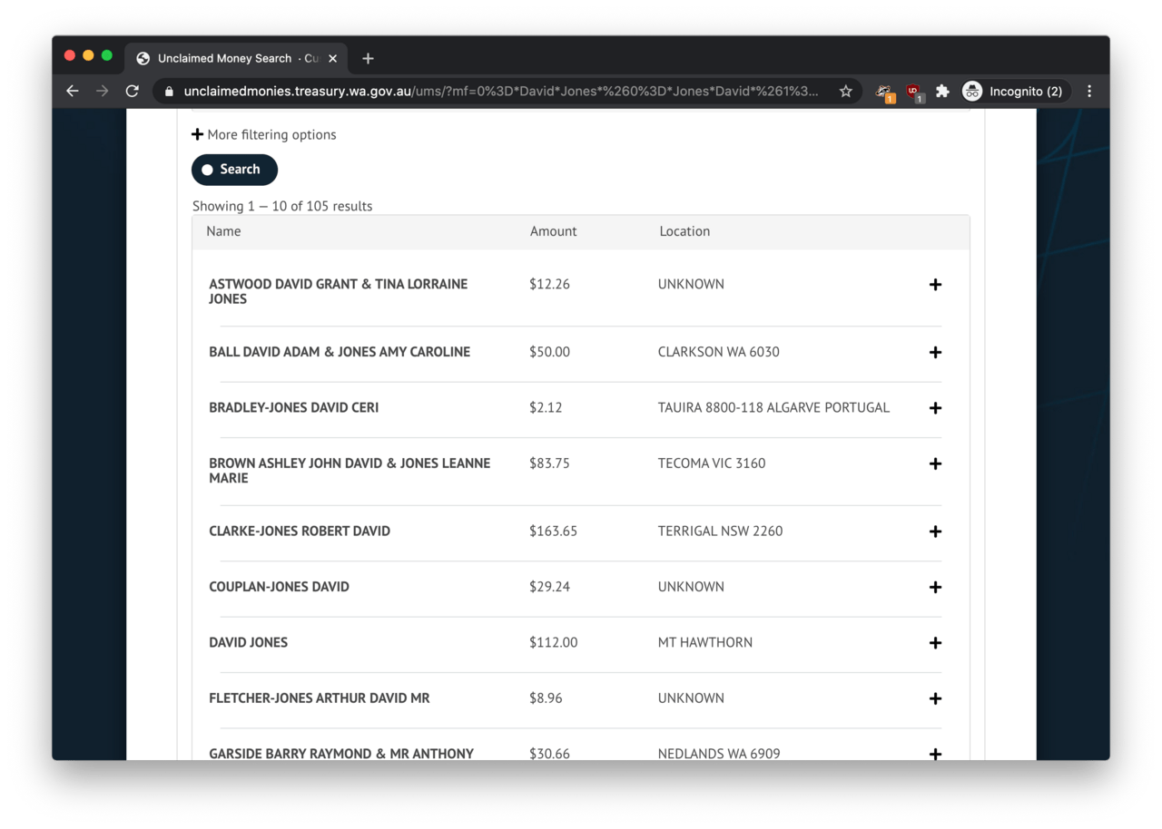Expand the BRADLEY-JONES DAVID CERI row

tap(935, 408)
